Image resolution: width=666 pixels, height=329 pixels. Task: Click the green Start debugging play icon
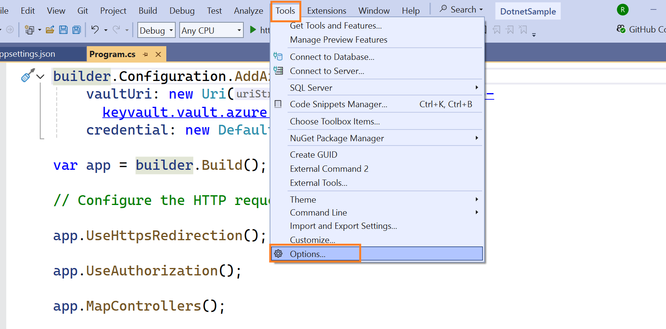click(253, 30)
